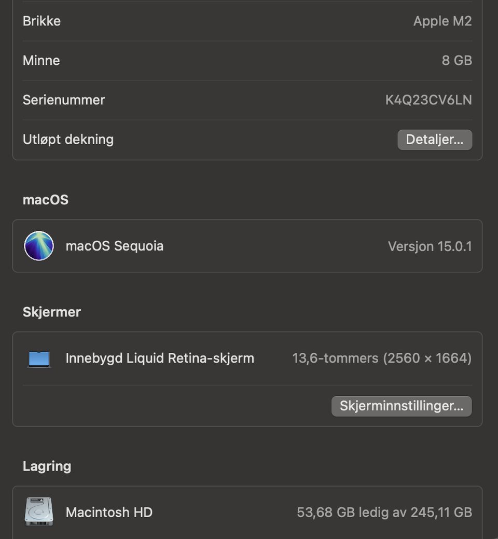Select the serial number K4Q23CV6LN

428,100
